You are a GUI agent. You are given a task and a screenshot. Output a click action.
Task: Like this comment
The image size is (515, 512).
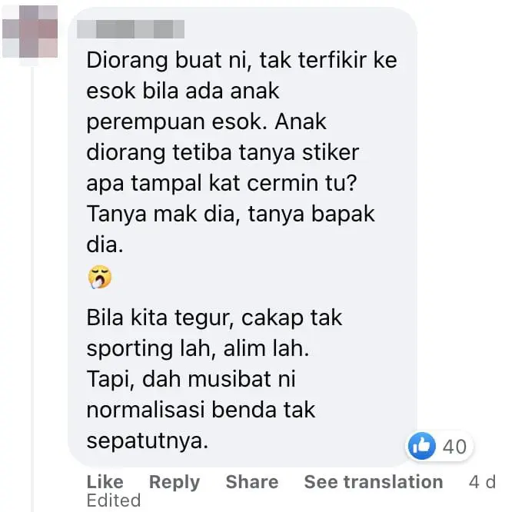(x=105, y=482)
